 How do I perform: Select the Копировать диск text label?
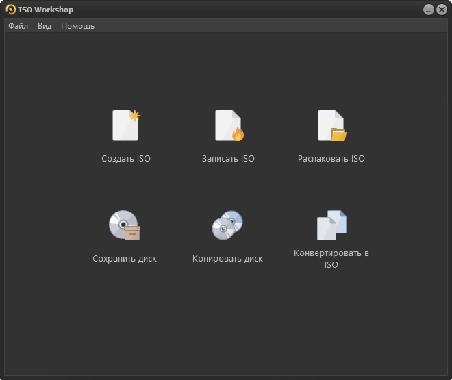click(x=227, y=259)
